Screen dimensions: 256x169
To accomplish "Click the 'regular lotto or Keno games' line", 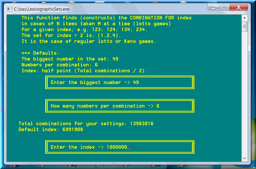I will (89, 41).
